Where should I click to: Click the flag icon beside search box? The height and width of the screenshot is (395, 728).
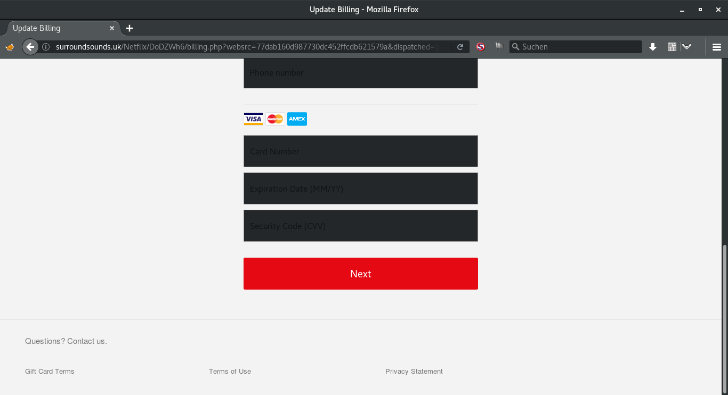point(499,47)
